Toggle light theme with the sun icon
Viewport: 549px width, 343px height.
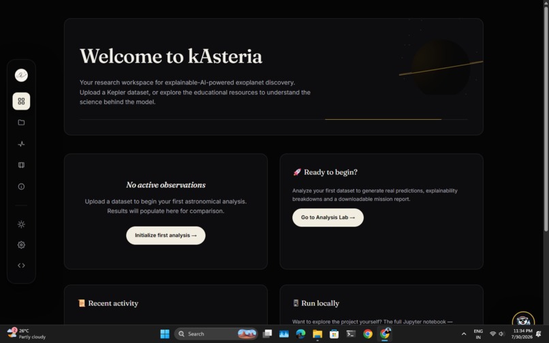click(21, 225)
